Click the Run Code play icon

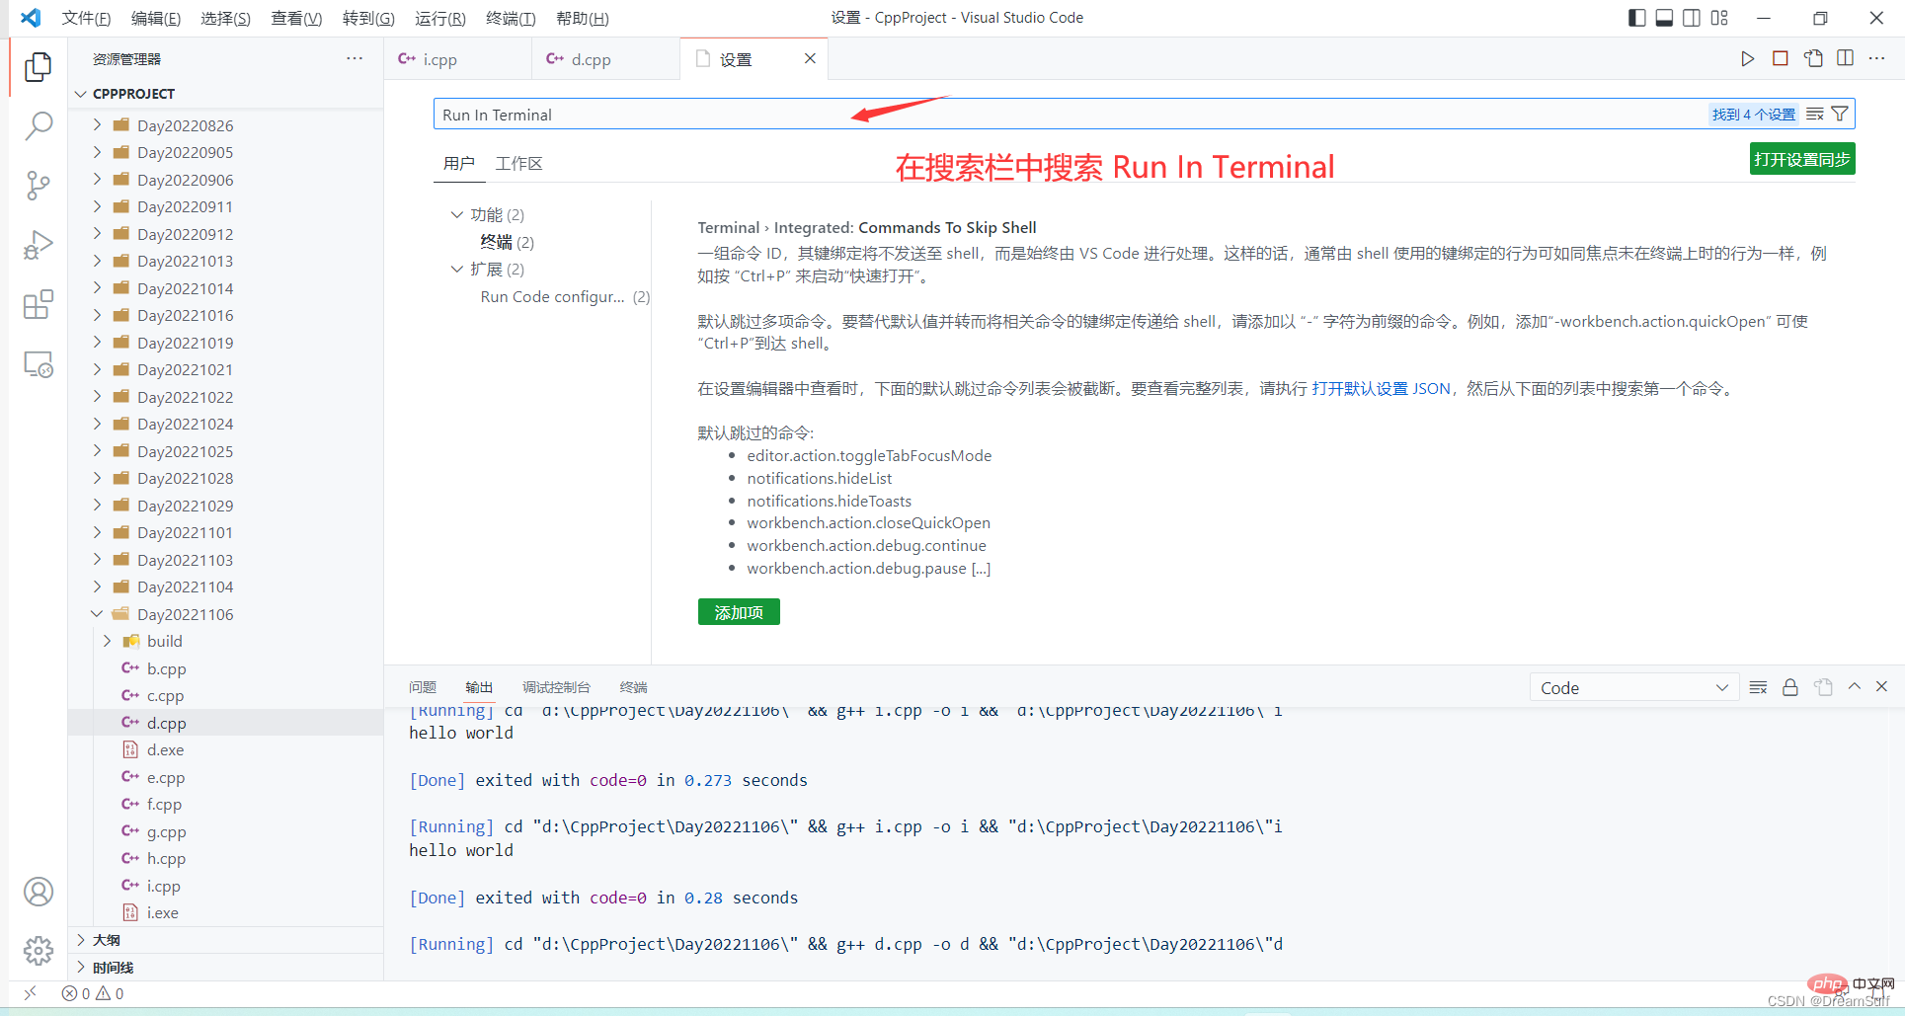(1747, 59)
